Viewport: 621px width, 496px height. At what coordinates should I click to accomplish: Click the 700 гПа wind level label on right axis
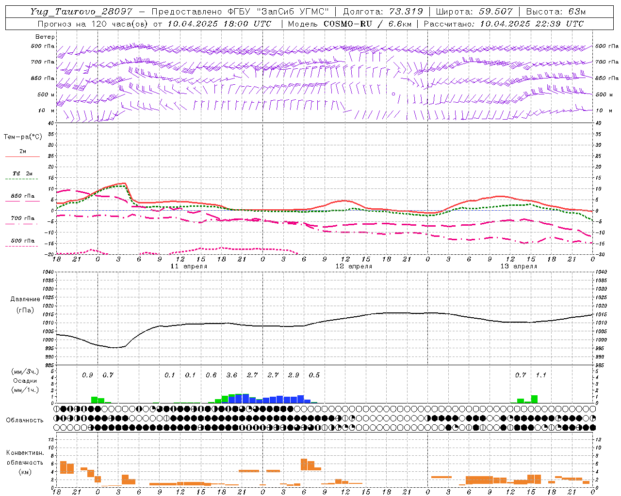pos(606,62)
